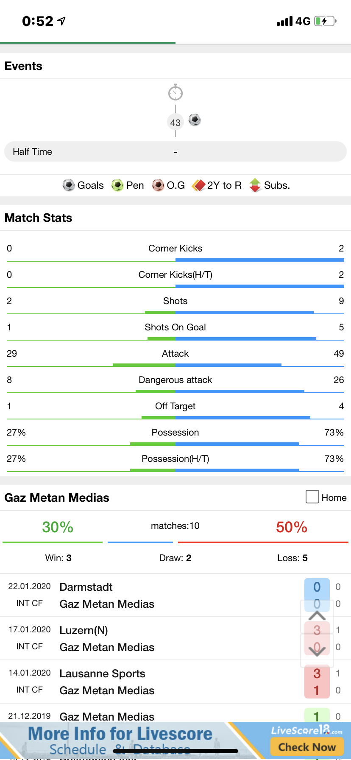
Task: Enable the Home checkbox filter
Action: point(312,497)
